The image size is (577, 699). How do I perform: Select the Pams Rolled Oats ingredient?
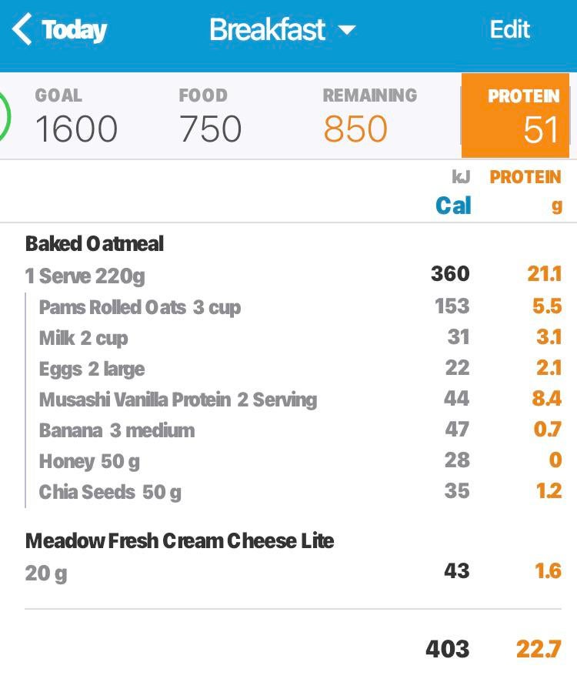(139, 307)
